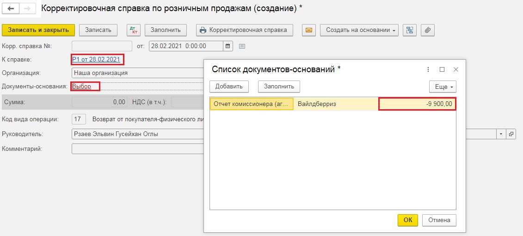Click Заполнить in the Список документов-оснований dialog
The height and width of the screenshot is (236, 523).
tap(279, 87)
